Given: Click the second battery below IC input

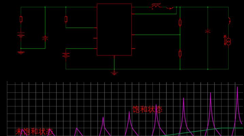Looking at the screenshot, I should 66,55.
